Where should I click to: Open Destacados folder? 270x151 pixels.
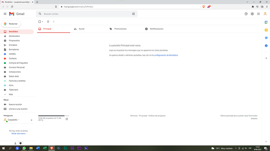point(17,36)
